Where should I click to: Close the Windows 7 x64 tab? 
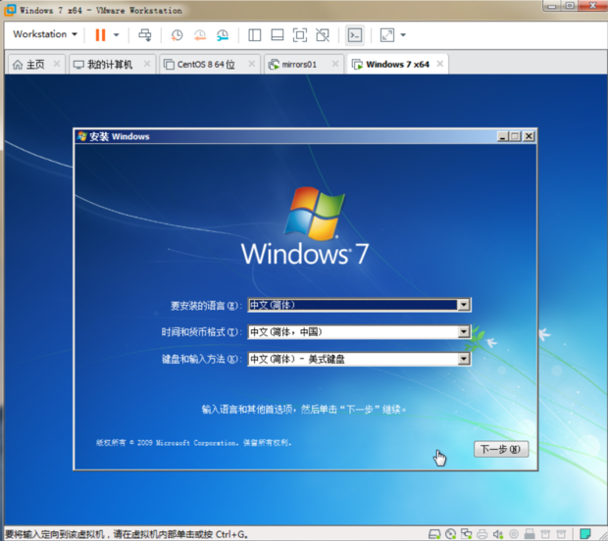coord(439,64)
